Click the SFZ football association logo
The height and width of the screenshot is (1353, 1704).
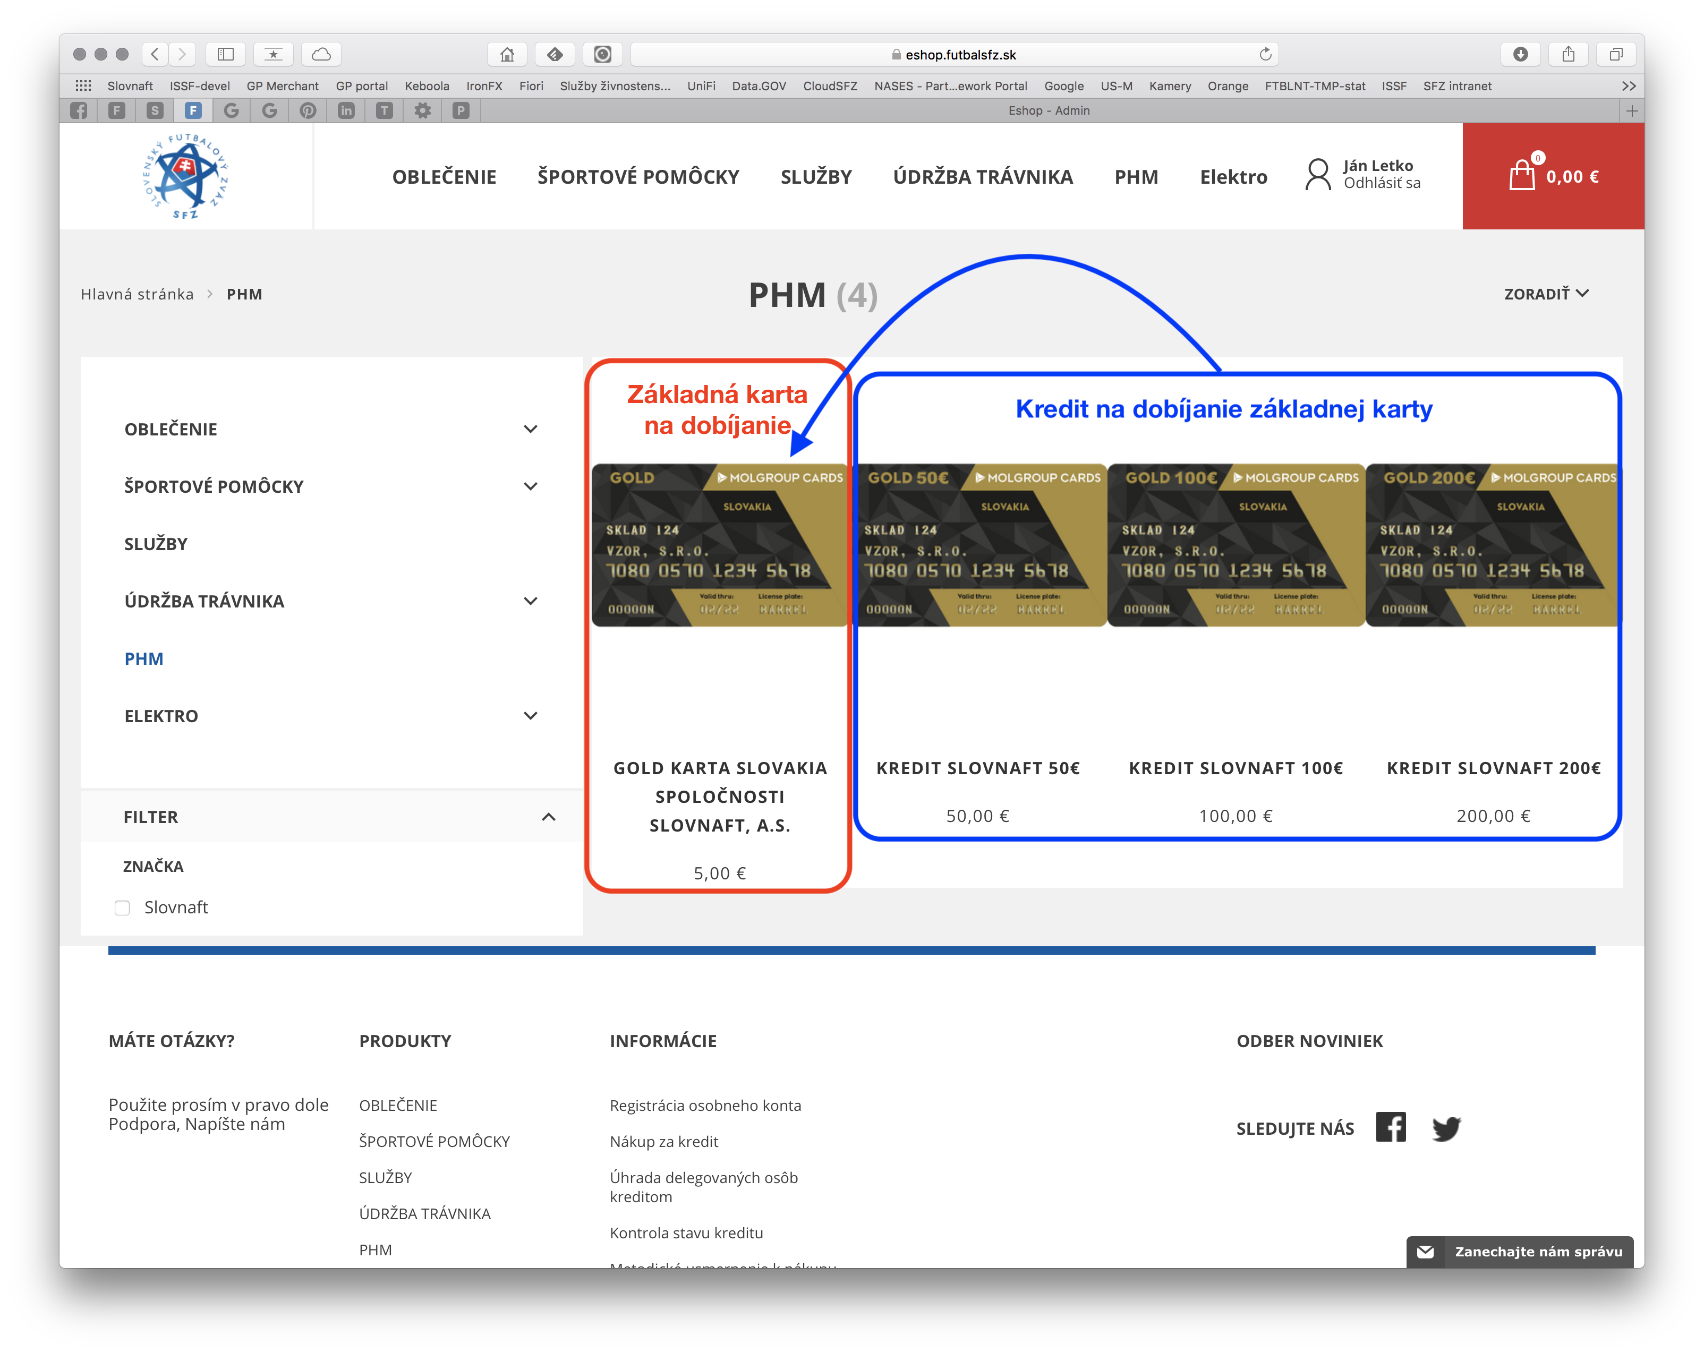[x=186, y=176]
